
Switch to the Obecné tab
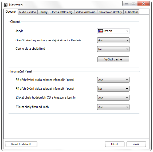click(10, 12)
